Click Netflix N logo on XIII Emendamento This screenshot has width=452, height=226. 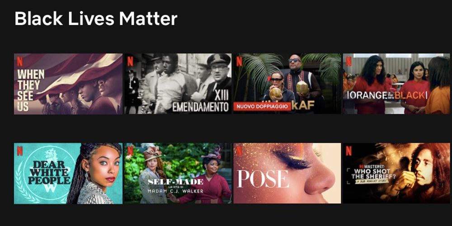click(130, 61)
